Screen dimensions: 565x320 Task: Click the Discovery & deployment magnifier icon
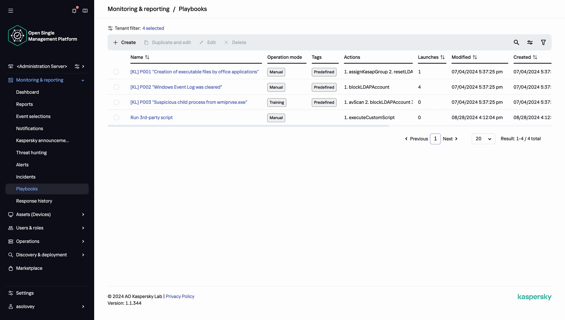click(11, 255)
